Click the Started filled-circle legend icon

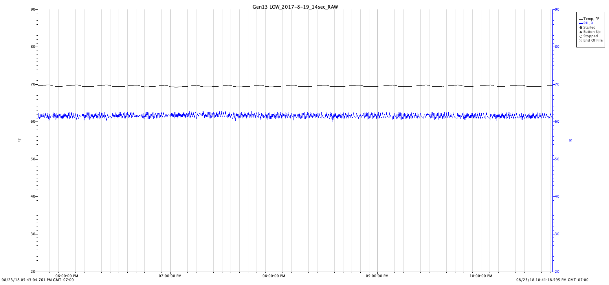581,27
